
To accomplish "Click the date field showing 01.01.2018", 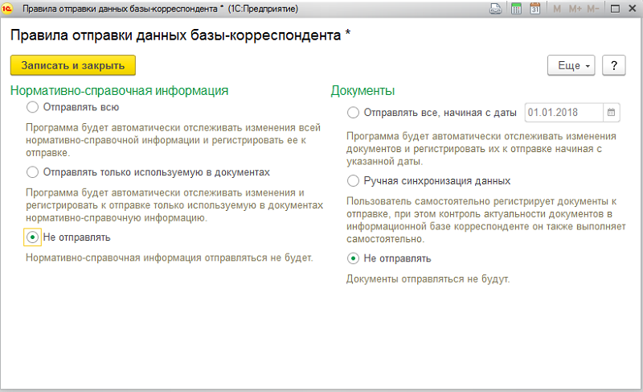I will (x=564, y=113).
